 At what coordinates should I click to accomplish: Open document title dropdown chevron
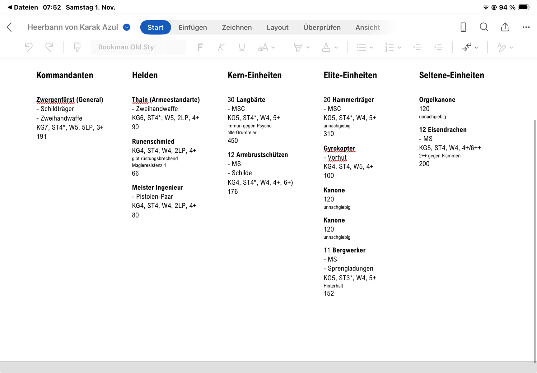(127, 27)
